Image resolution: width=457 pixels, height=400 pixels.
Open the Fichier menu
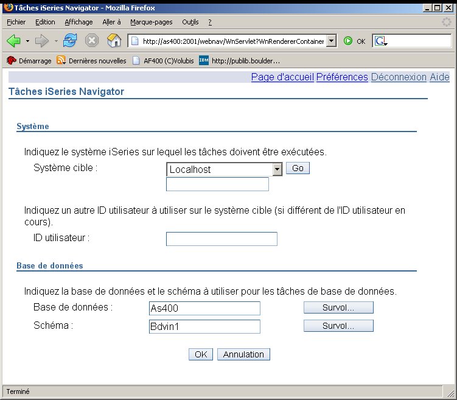(x=16, y=22)
